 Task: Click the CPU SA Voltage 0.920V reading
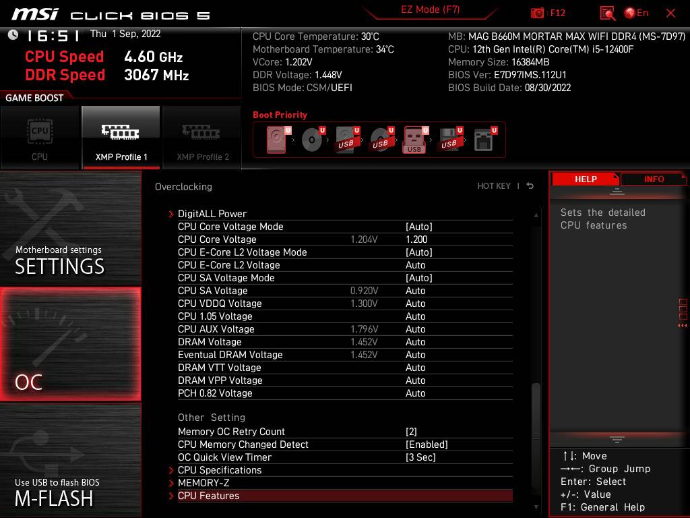364,290
